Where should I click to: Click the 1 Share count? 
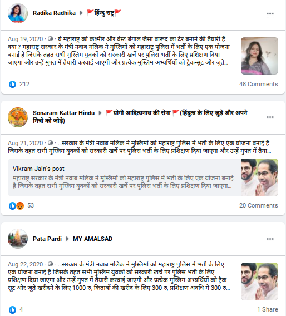[268, 309]
